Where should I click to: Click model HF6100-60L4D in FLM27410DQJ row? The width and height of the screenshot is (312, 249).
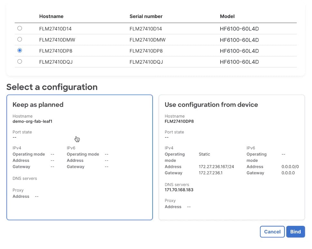click(239, 62)
